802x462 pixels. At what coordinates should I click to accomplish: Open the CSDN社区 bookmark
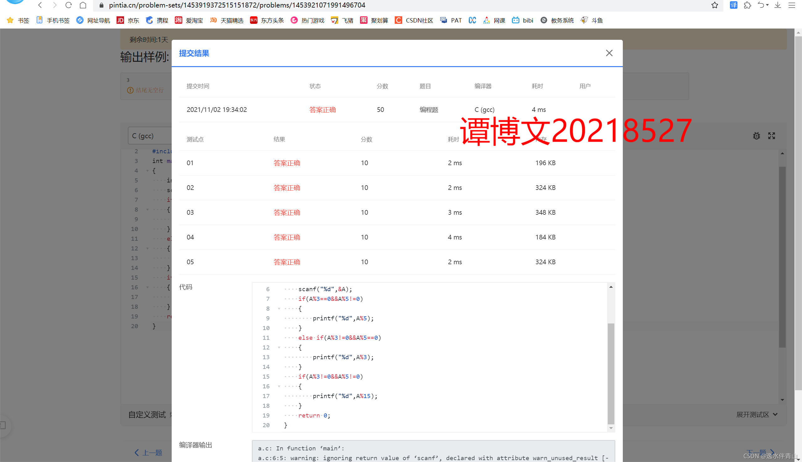click(414, 20)
